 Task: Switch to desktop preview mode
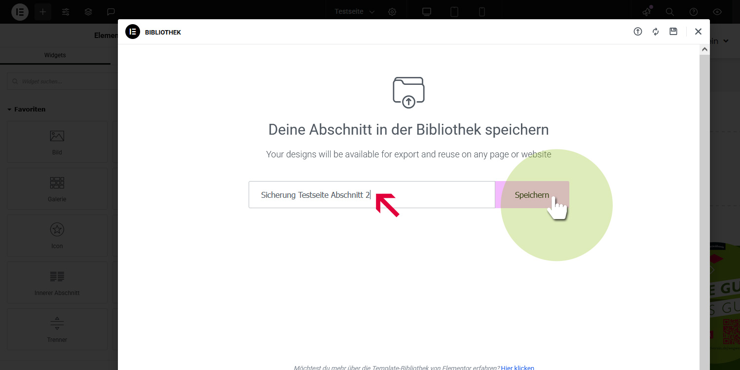[427, 12]
